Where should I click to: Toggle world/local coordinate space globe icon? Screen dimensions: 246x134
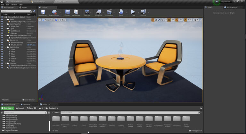pyautogui.click(x=162, y=20)
